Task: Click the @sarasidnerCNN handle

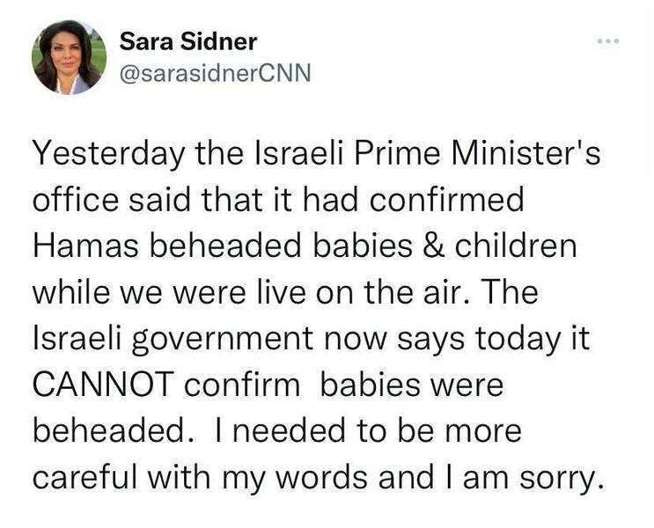Action: point(214,73)
